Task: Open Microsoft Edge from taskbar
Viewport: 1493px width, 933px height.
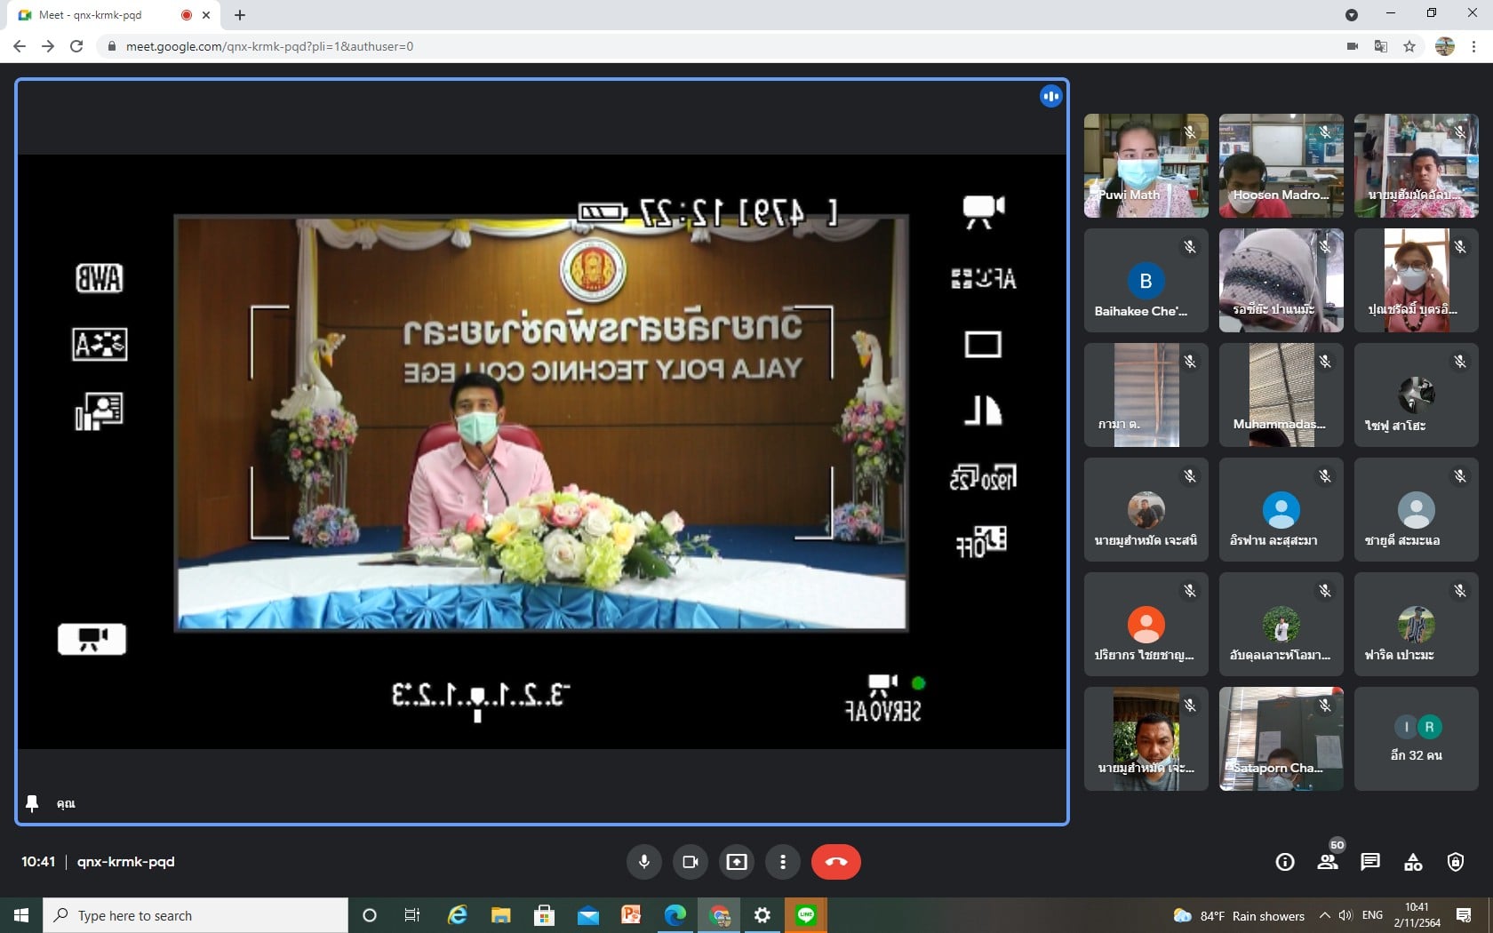Action: point(675,915)
